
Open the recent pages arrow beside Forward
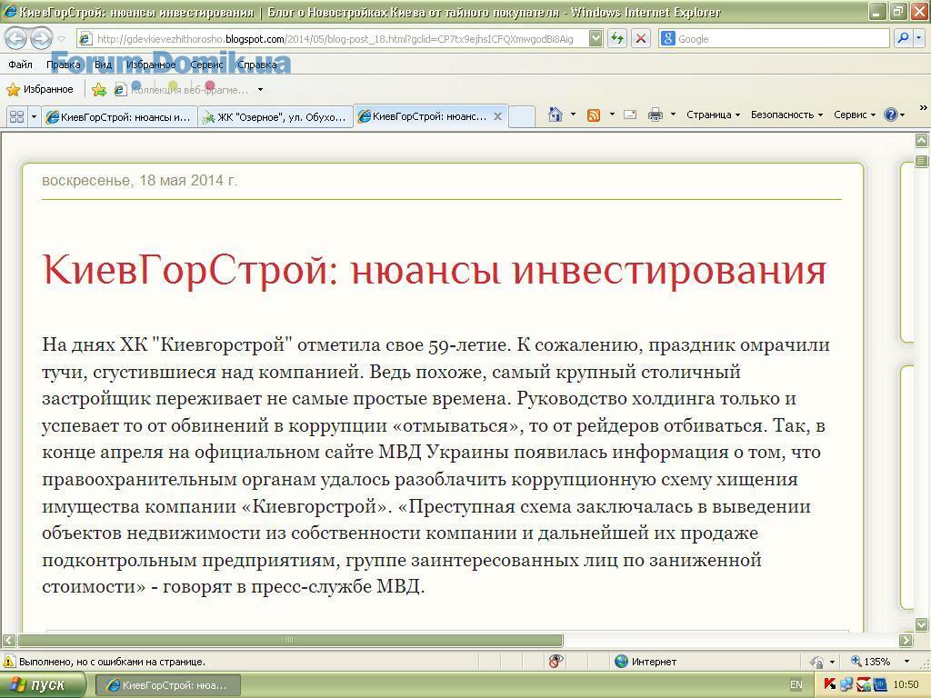click(61, 39)
